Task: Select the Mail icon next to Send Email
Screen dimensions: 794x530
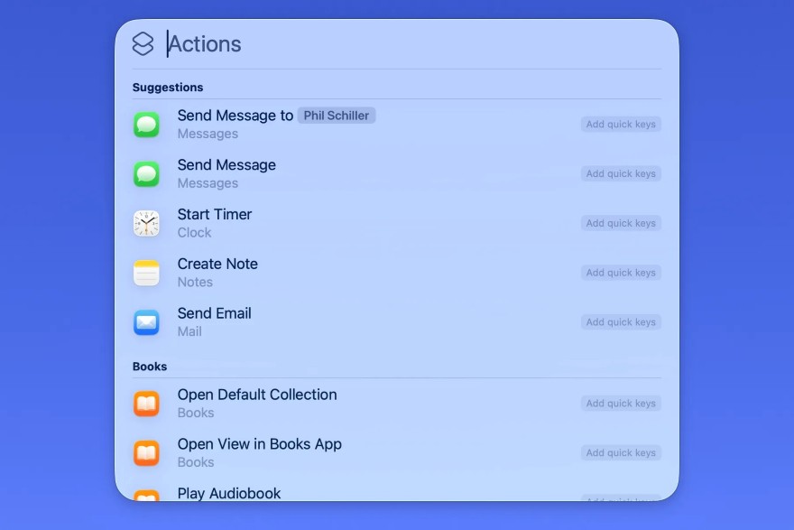Action: click(146, 321)
